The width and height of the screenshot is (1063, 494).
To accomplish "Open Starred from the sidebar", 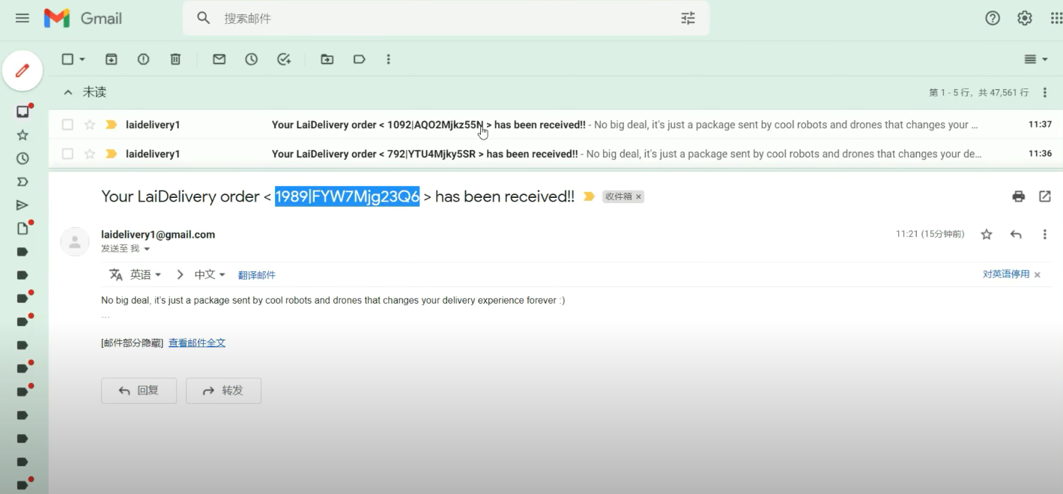I will pos(22,135).
